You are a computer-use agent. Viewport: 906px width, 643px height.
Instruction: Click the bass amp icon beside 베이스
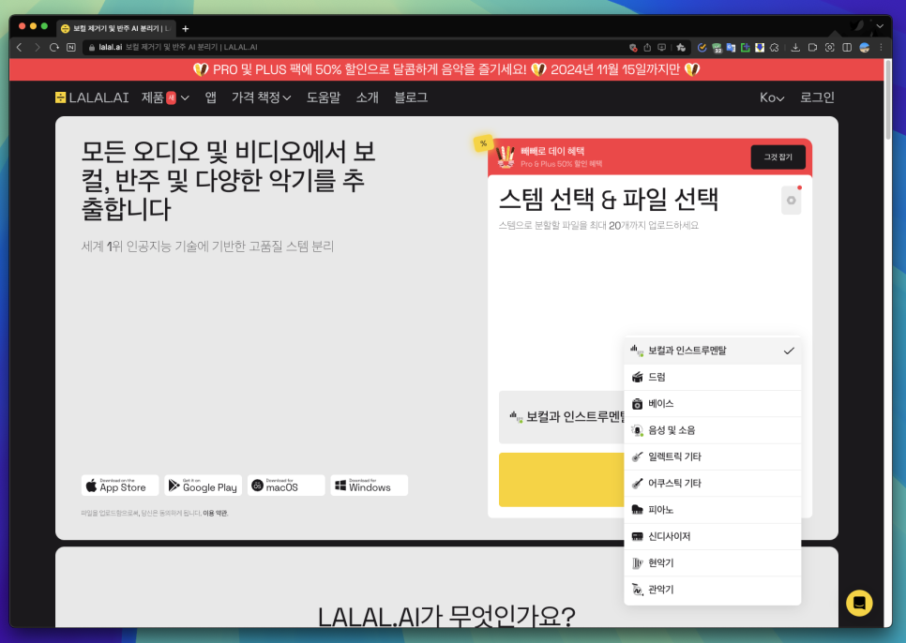638,403
